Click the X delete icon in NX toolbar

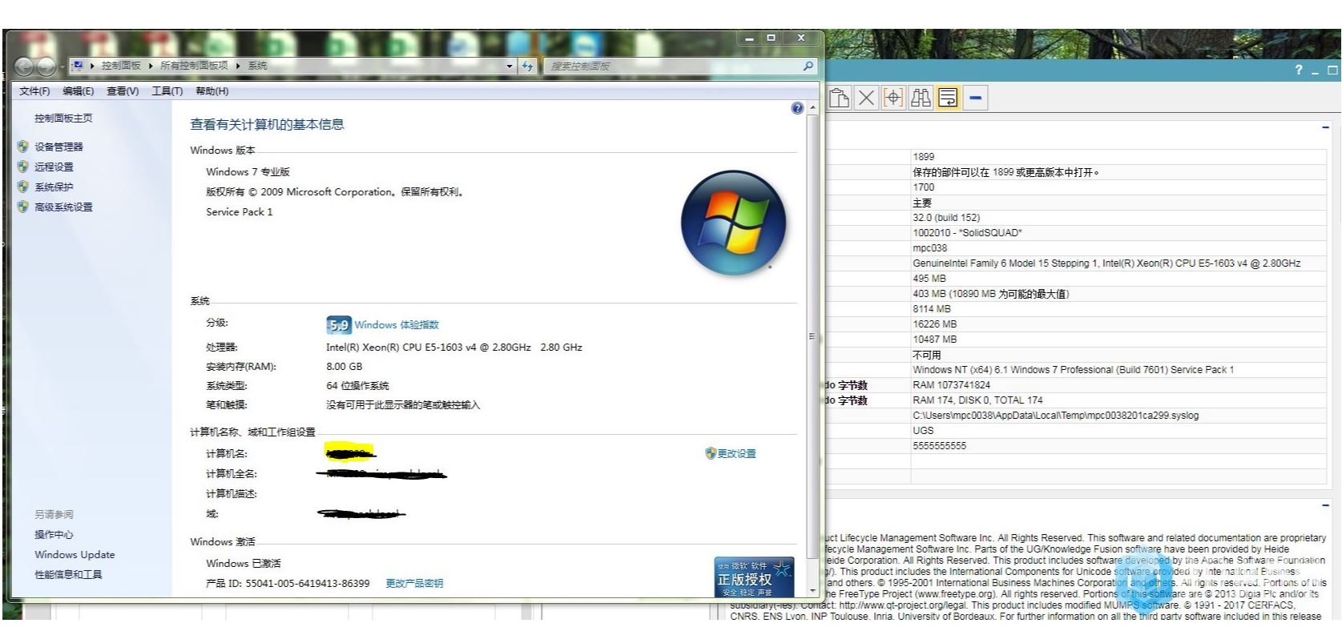click(x=866, y=98)
